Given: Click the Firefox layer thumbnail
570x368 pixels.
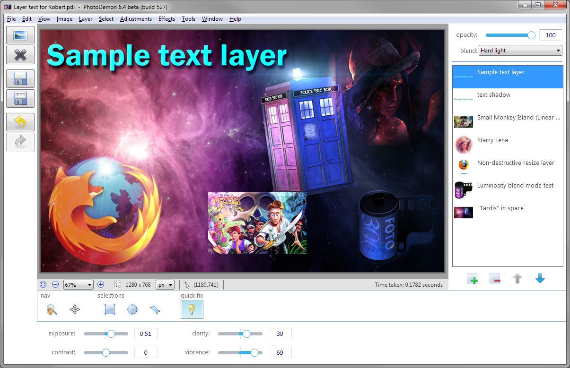Looking at the screenshot, I should click(464, 166).
